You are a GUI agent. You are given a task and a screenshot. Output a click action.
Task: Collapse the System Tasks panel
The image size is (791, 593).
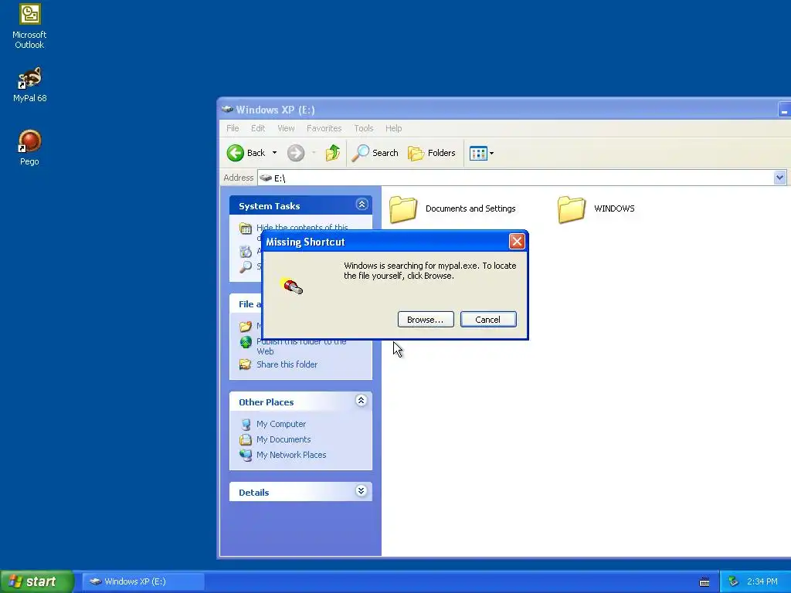point(362,204)
